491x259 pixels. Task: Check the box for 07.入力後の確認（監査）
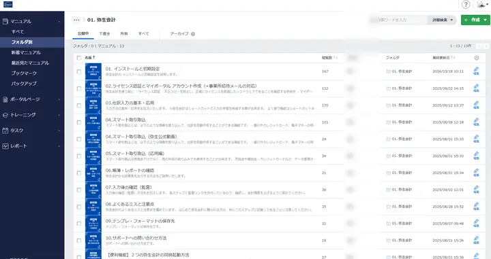pos(79,190)
